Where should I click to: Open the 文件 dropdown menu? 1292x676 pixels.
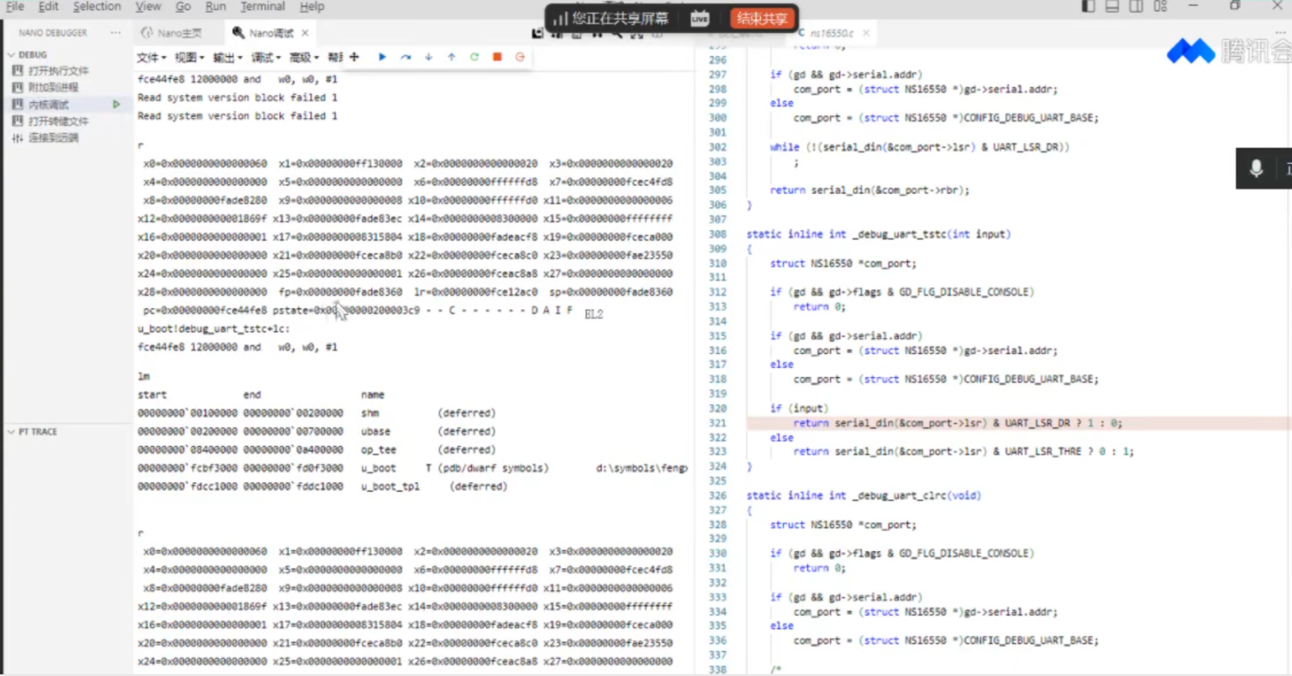click(x=151, y=57)
